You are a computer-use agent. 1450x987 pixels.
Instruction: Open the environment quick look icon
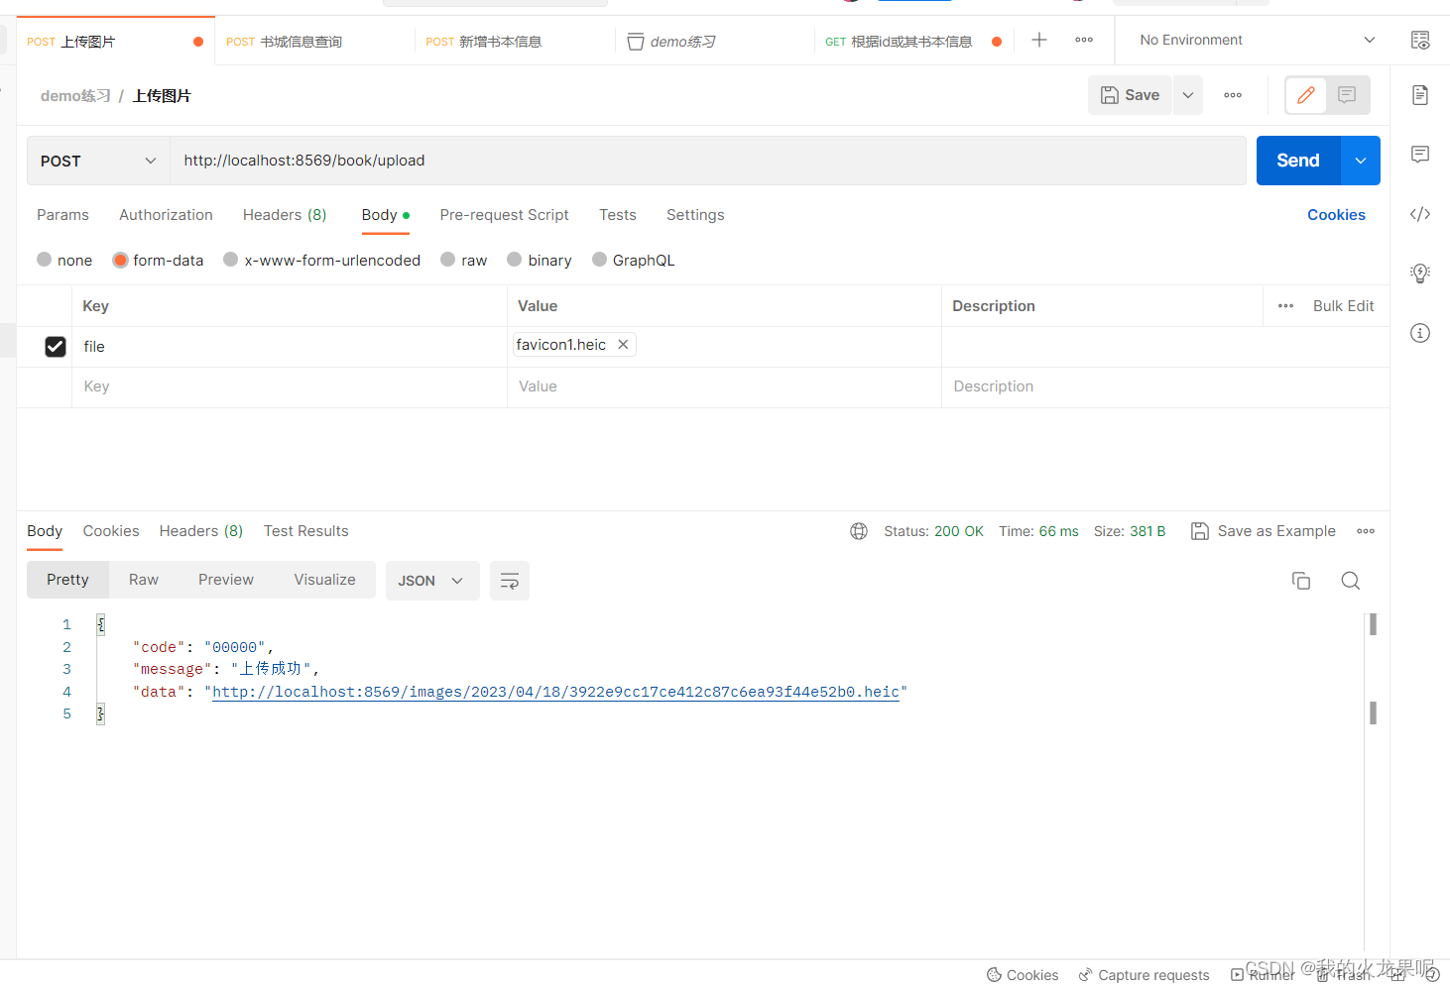[1420, 41]
